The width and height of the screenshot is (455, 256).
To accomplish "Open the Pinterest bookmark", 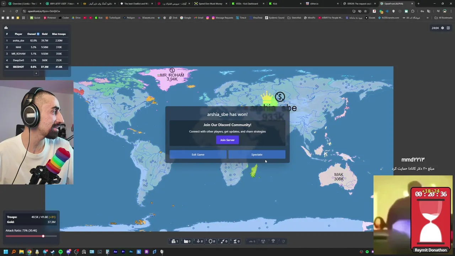I will (x=50, y=18).
